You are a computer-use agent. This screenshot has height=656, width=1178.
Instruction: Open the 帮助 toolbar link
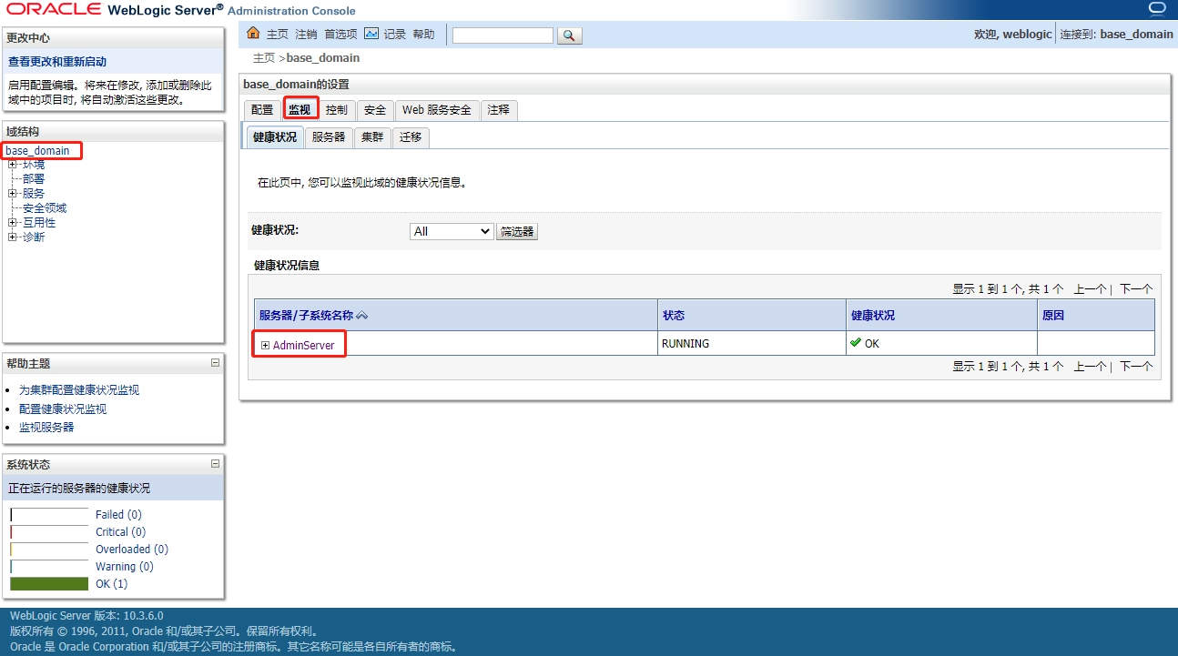[x=424, y=35]
